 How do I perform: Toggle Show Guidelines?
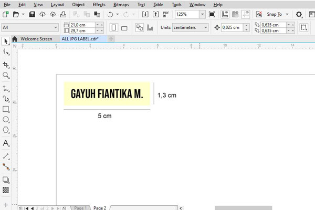click(x=246, y=14)
